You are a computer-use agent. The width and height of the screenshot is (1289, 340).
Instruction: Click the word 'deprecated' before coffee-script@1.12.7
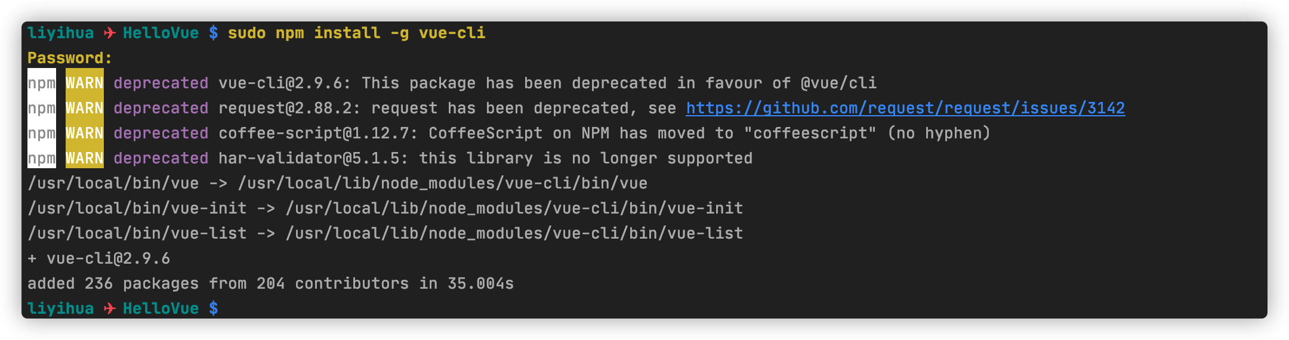click(161, 133)
